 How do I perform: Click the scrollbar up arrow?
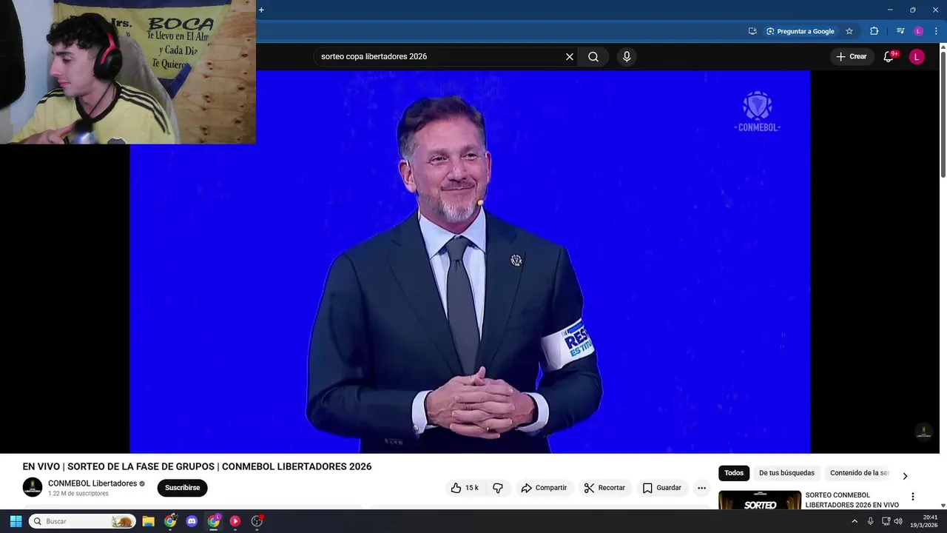(943, 47)
